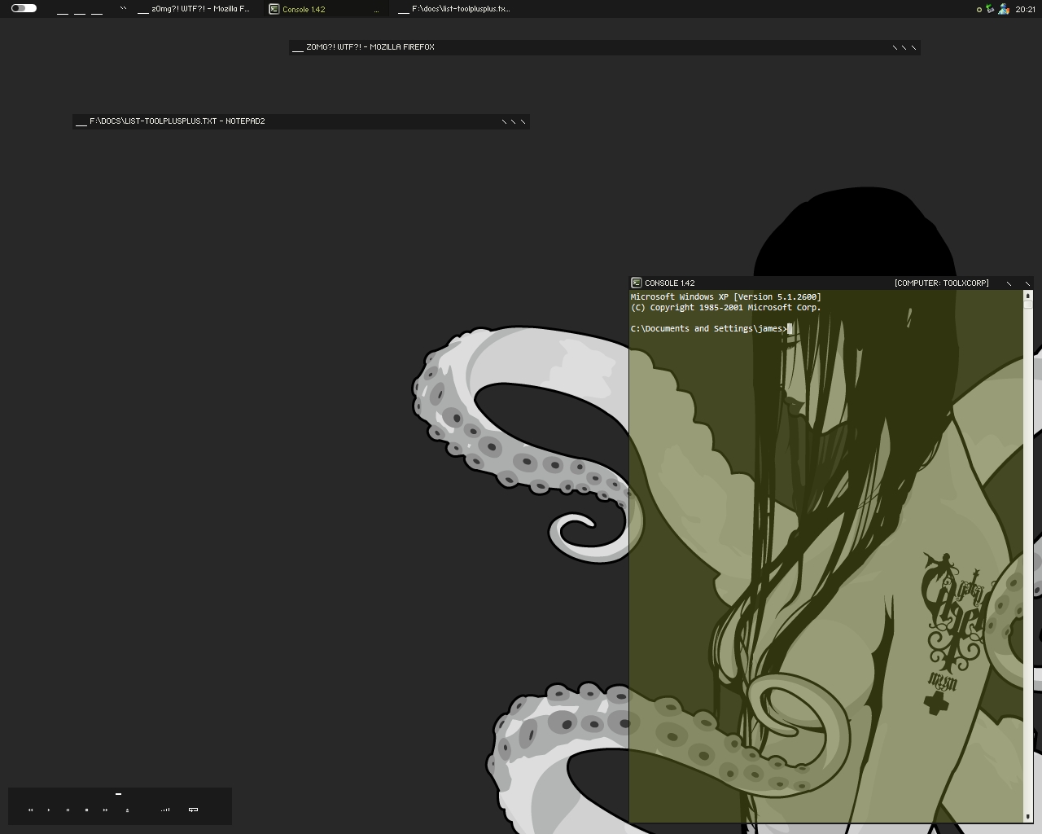This screenshot has height=834, width=1042.
Task: Click the media player eject button
Action: [x=127, y=810]
